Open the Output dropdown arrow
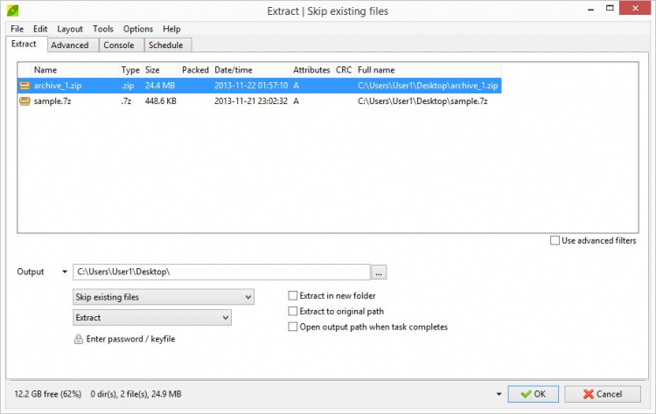This screenshot has height=414, width=656. [x=65, y=272]
